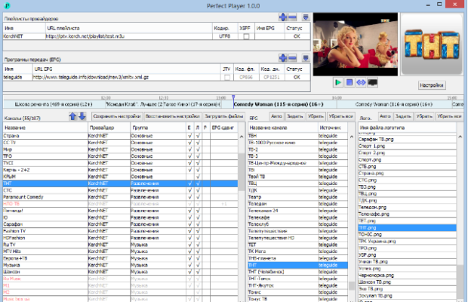Click the blue double-arrow icon under the video
Screen dimensions: 468x302
(x=361, y=82)
